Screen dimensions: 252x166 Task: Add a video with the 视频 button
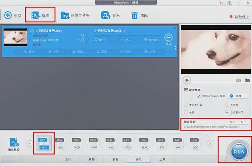coord(40,15)
